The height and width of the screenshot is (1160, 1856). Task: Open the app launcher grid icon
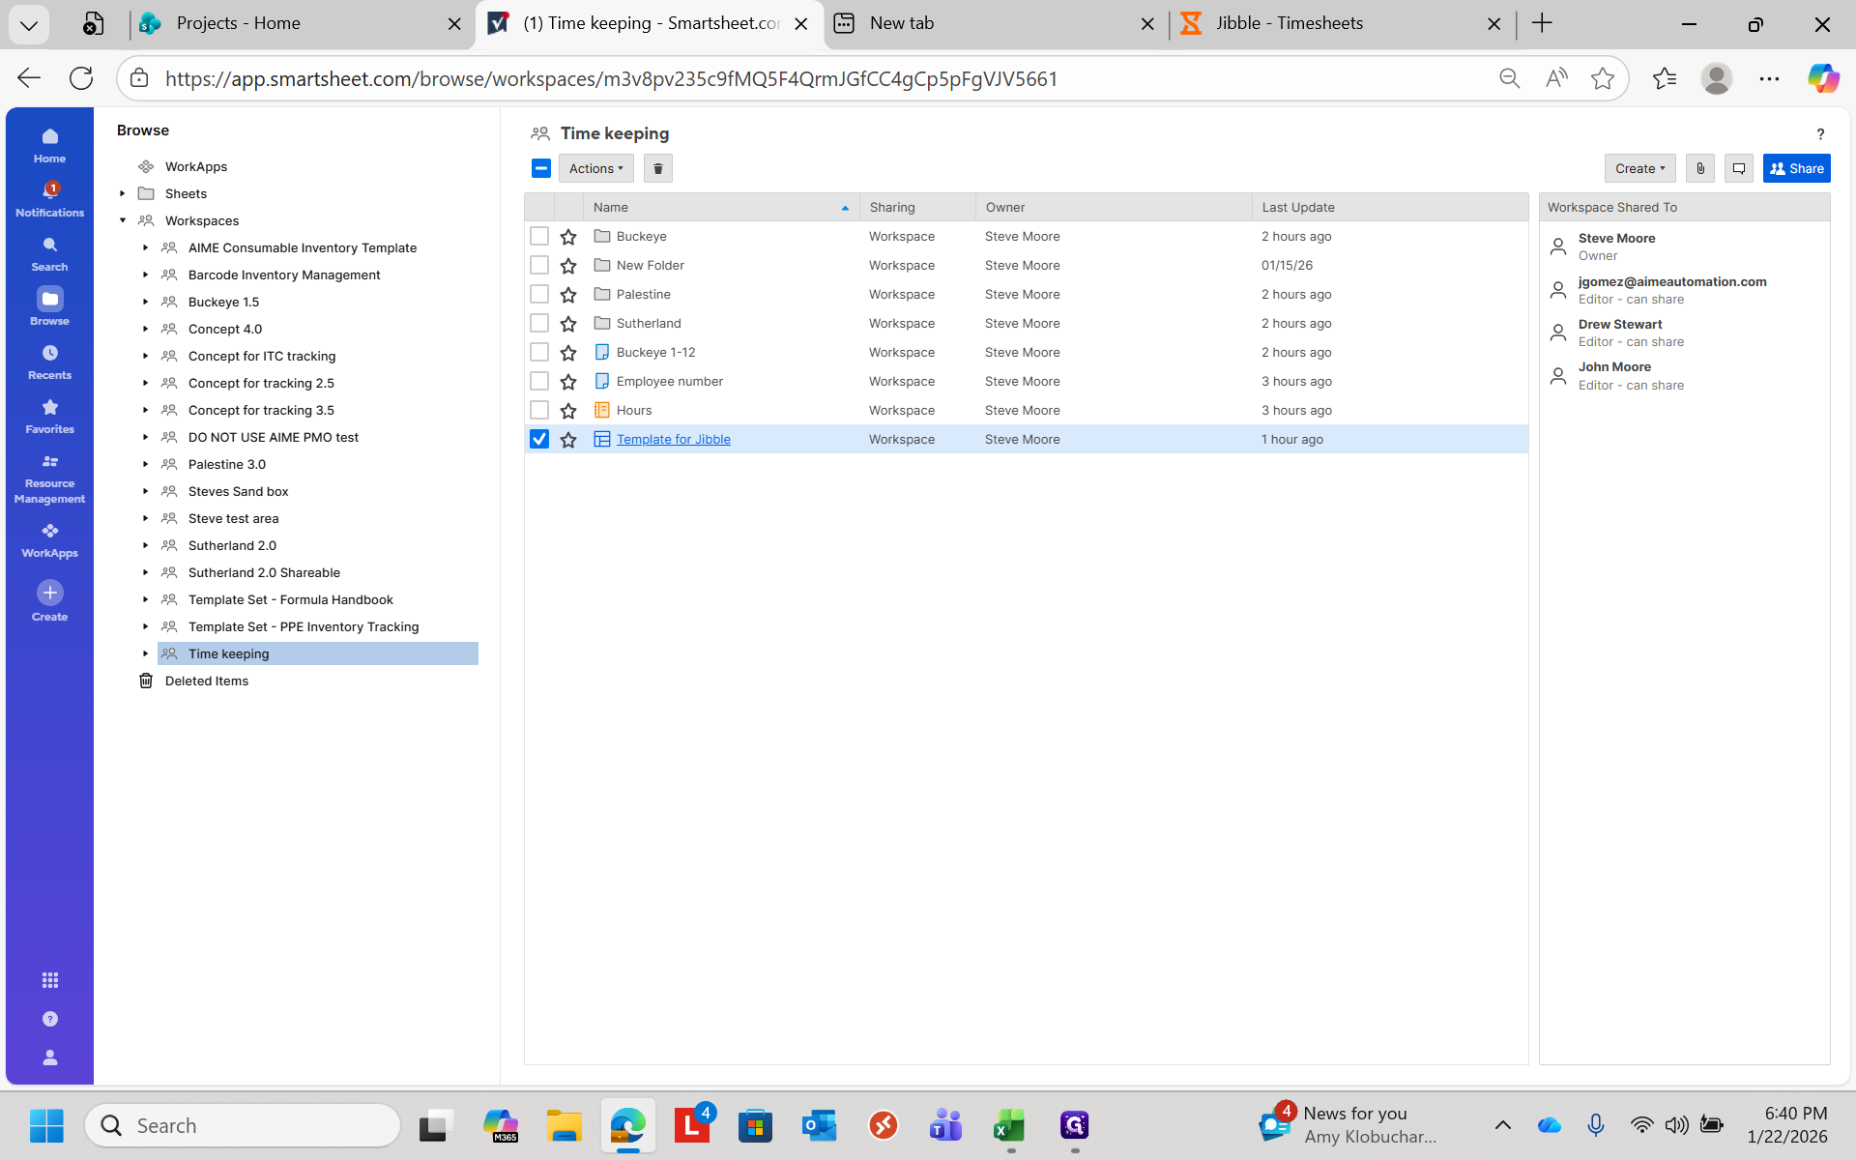click(x=49, y=980)
